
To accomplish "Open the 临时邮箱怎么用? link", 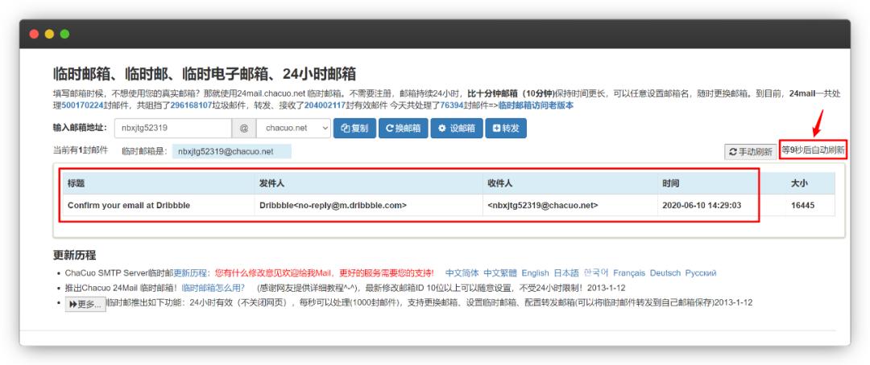I will 213,288.
